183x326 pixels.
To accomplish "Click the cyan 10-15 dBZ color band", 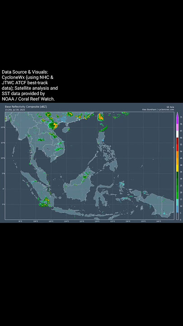I will 177,202.
